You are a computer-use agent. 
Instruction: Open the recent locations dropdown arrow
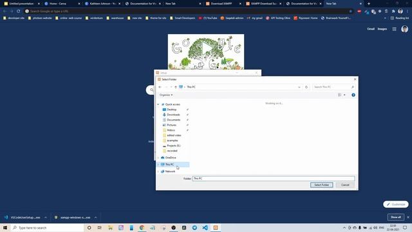click(x=171, y=87)
